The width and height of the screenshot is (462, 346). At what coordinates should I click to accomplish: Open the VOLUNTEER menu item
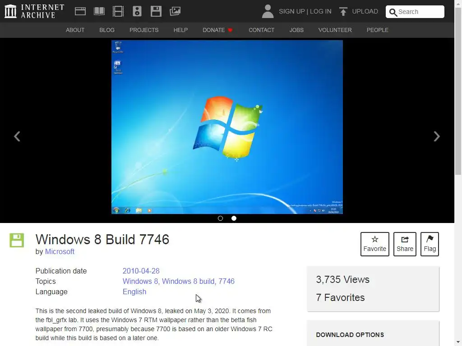pos(335,30)
